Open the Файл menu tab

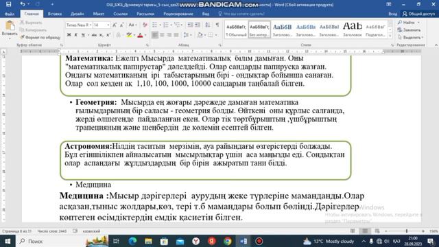click(9, 14)
